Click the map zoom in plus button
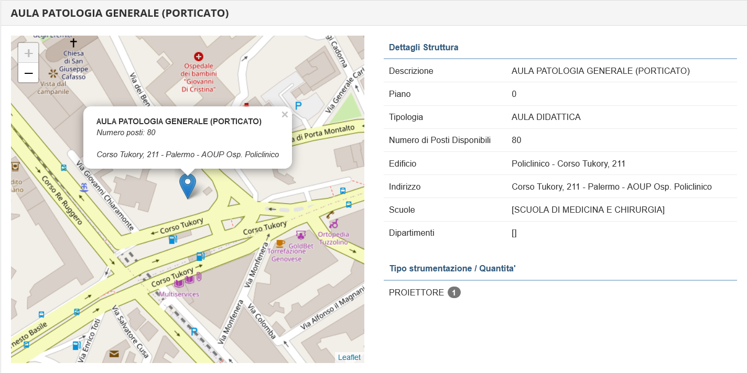 point(28,53)
